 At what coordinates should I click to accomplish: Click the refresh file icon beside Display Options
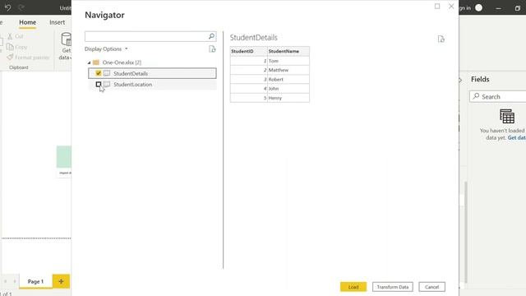coord(212,49)
